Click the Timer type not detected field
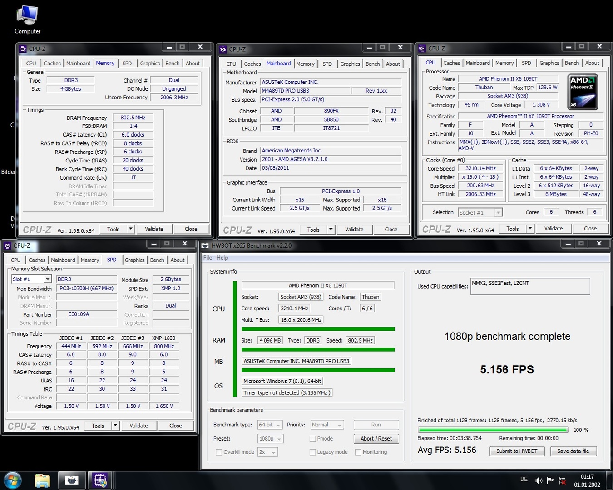This screenshot has width=613, height=490. tap(287, 392)
